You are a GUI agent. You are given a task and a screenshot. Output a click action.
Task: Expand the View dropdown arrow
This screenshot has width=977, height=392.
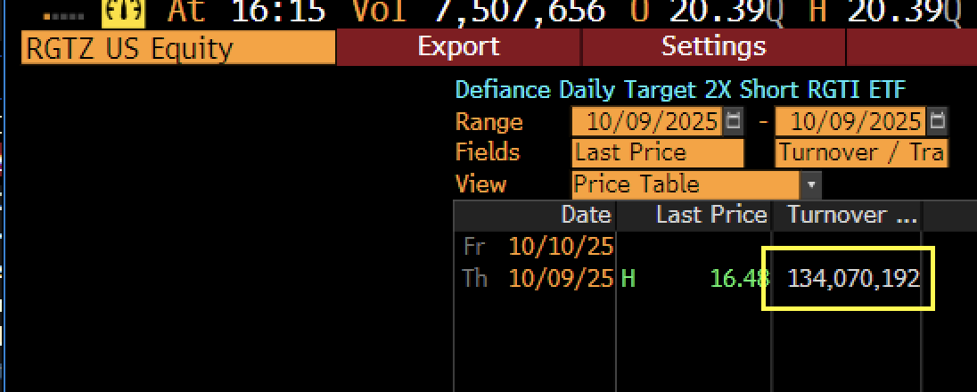click(x=810, y=185)
